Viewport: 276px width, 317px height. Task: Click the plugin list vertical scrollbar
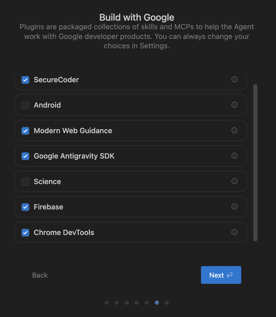click(x=255, y=162)
